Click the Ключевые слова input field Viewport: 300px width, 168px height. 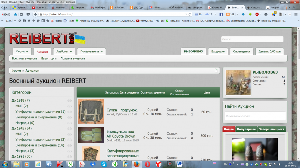(255, 116)
